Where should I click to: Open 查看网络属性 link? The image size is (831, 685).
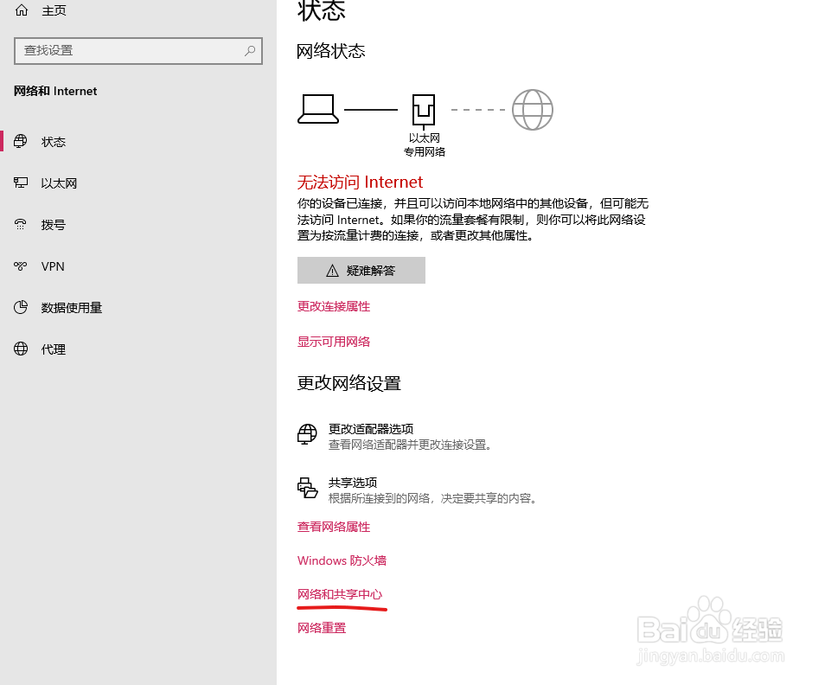pyautogui.click(x=334, y=527)
